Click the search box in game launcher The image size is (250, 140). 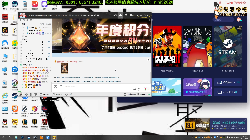pyautogui.click(x=223, y=20)
